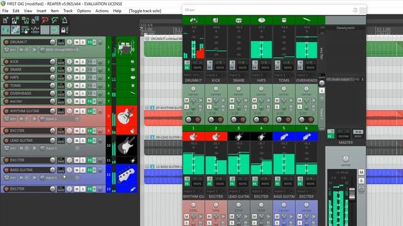
Task: Open RHYTHM GUITAR Input 1 dropdown in track panel
Action: [x=60, y=119]
